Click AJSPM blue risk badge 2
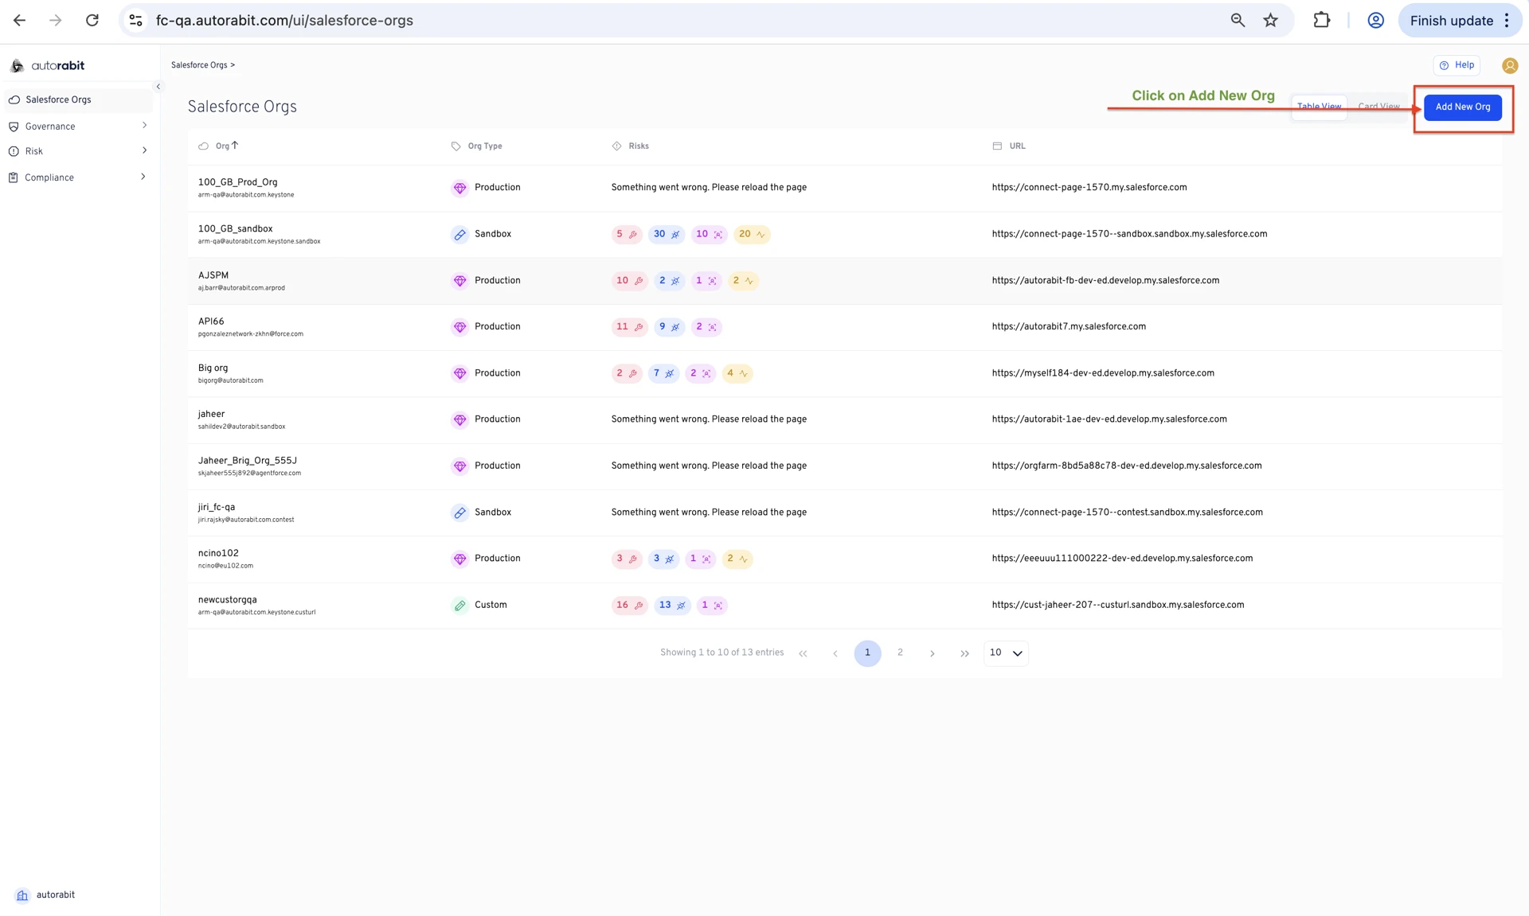This screenshot has width=1529, height=916. pyautogui.click(x=668, y=281)
